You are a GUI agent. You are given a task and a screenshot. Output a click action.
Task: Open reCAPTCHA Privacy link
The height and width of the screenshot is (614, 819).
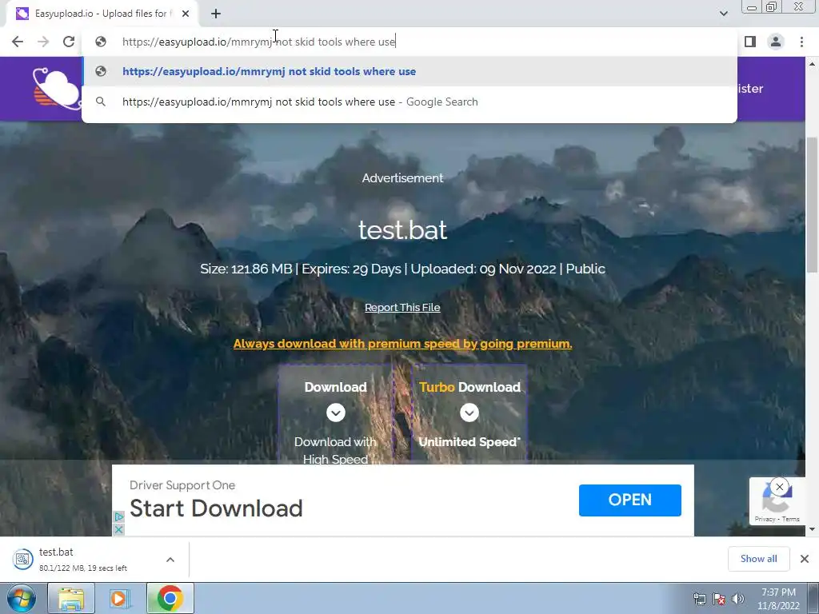click(765, 519)
